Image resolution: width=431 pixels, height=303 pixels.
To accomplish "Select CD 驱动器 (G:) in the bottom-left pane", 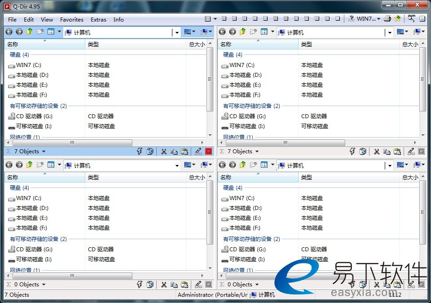I will pos(30,250).
